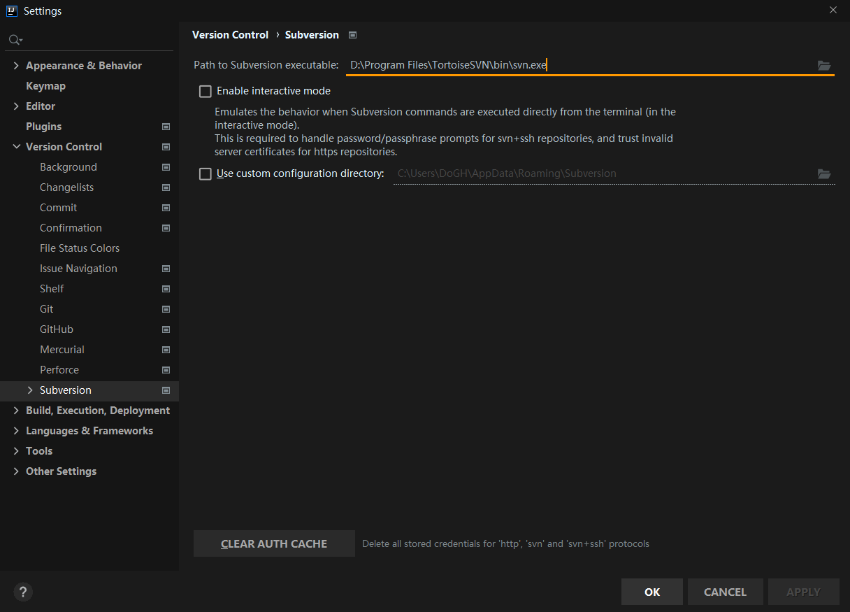Check Use custom configuration directory
The height and width of the screenshot is (612, 850).
205,173
